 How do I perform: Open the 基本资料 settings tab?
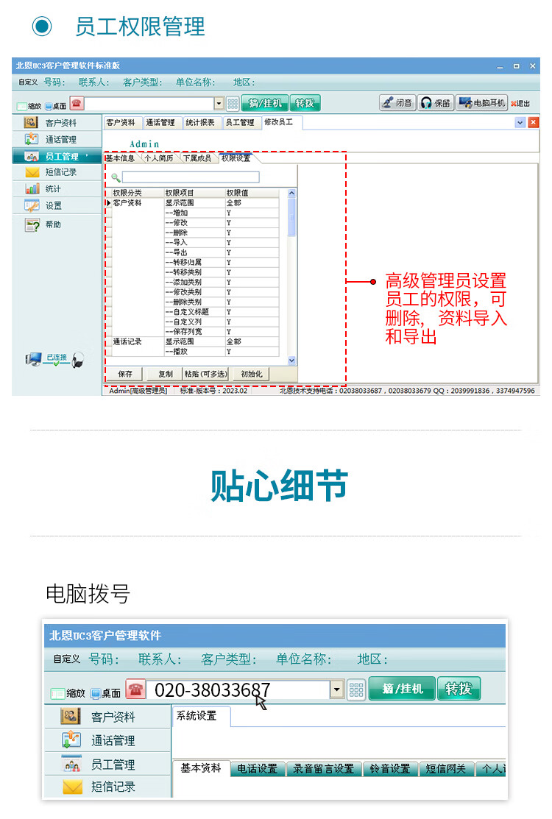201,767
